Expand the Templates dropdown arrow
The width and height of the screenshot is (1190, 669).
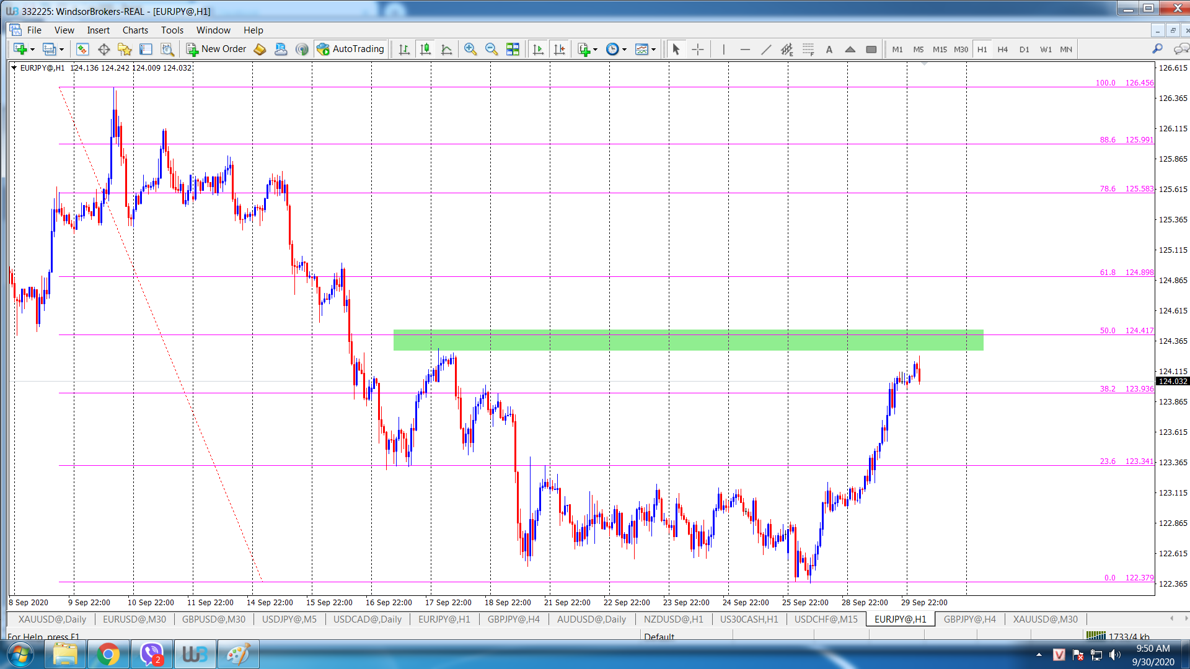click(654, 50)
